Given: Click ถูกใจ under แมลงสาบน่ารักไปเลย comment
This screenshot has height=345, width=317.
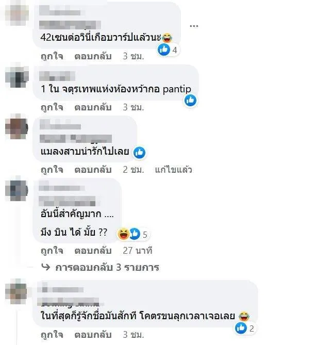Looking at the screenshot, I should click(x=52, y=170).
